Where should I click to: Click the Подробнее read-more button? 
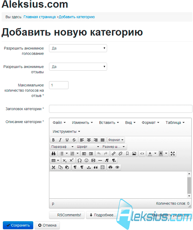[x=103, y=215]
